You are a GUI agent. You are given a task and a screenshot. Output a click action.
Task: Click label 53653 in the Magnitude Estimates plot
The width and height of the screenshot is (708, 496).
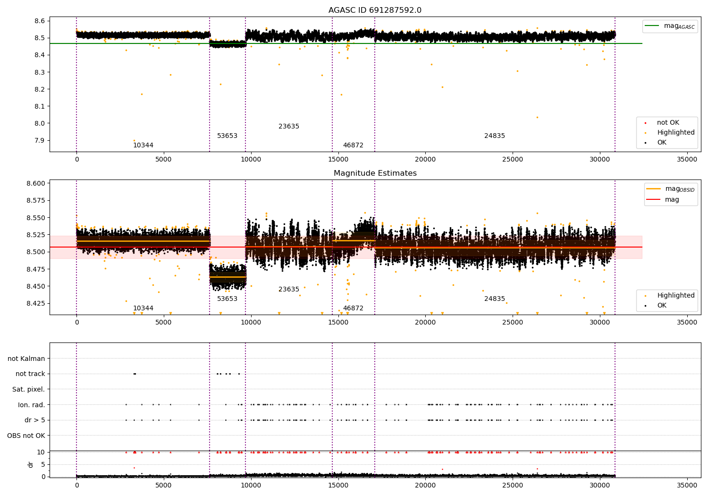(x=227, y=299)
